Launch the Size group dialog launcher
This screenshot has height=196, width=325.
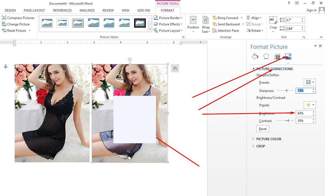coord(304,37)
